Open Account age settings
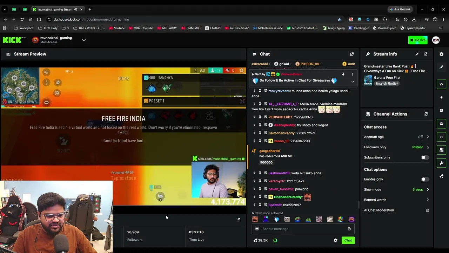Viewport: 449px width, 253px height. click(x=396, y=137)
